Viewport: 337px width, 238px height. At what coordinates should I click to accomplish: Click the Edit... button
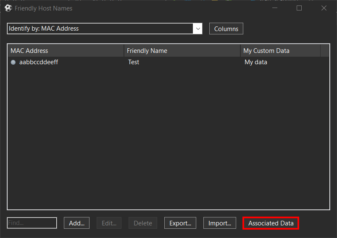pos(109,223)
